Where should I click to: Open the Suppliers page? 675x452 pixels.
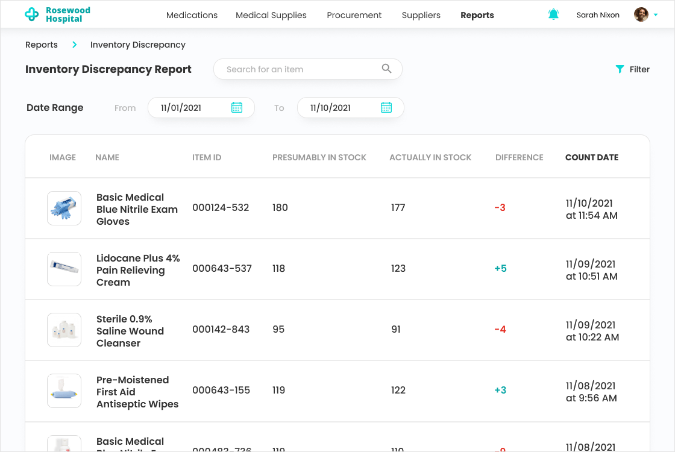point(421,15)
